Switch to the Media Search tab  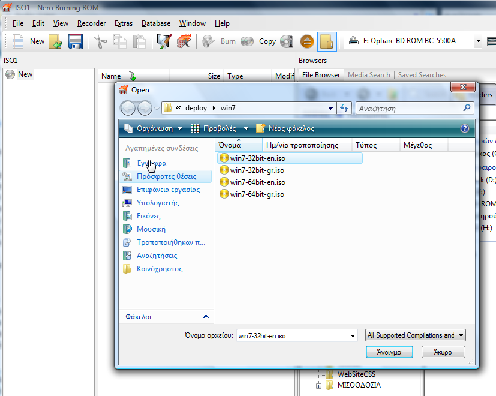[x=369, y=75]
